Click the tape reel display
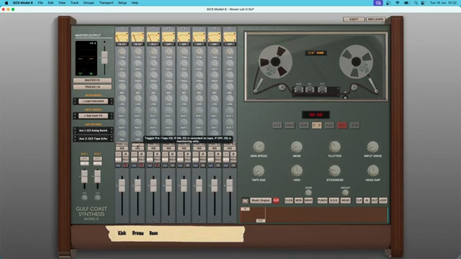The image size is (461, 259). click(x=316, y=67)
